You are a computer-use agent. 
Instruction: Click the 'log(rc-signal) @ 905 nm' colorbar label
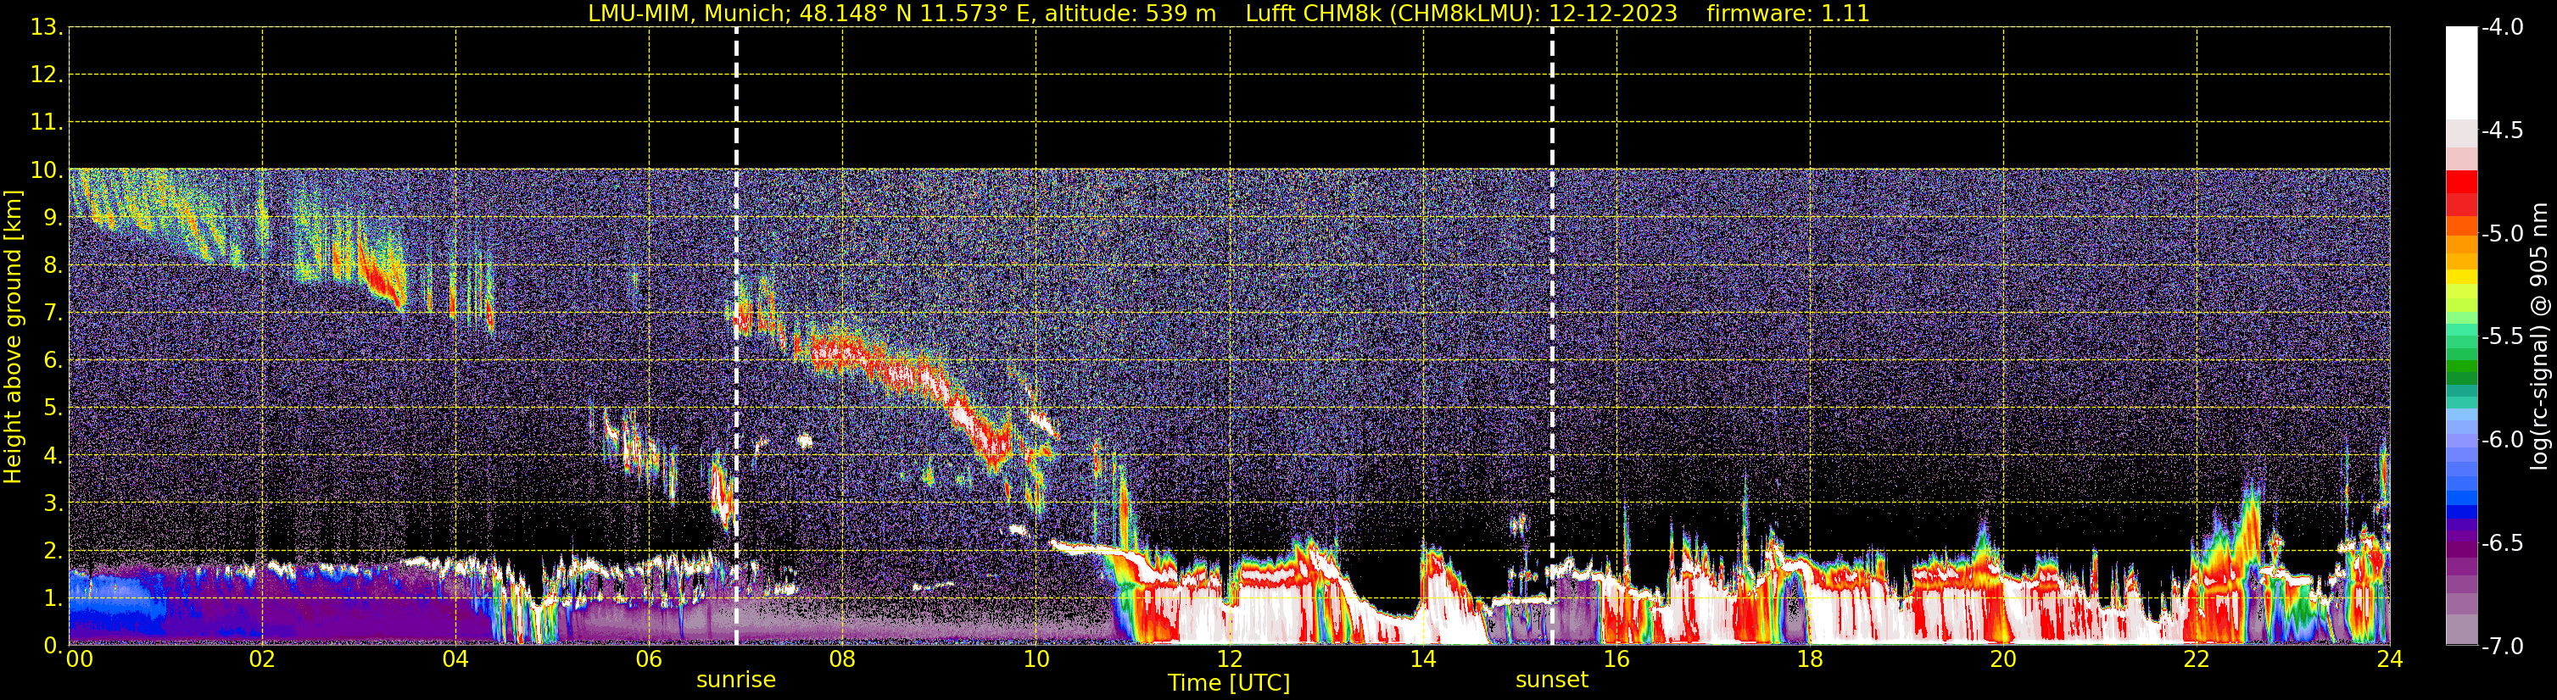click(x=2539, y=336)
